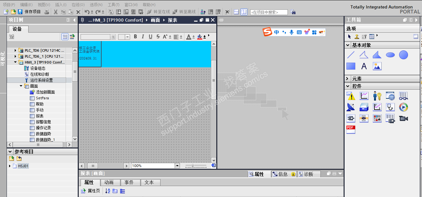Toggle Sogou Chinese/English input mode
This screenshot has height=197, width=422.
(x=277, y=32)
